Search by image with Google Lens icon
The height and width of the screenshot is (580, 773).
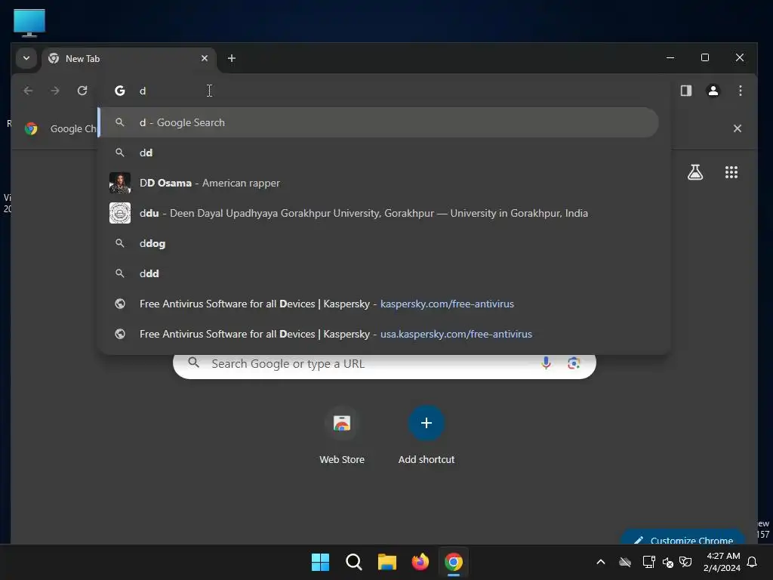[x=574, y=363]
